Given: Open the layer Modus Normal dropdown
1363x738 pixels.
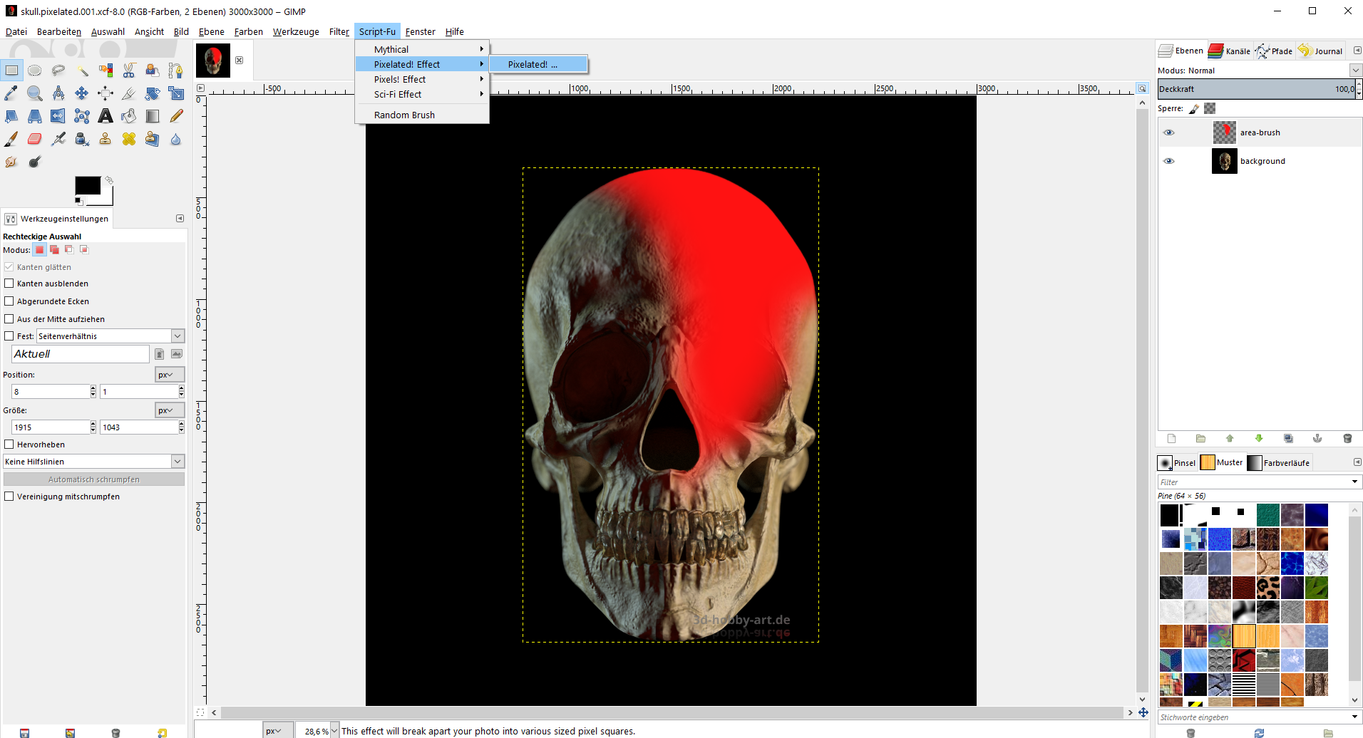Looking at the screenshot, I should click(x=1354, y=71).
